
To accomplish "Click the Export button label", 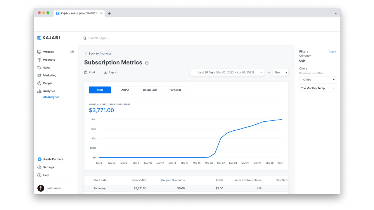I will 113,72.
